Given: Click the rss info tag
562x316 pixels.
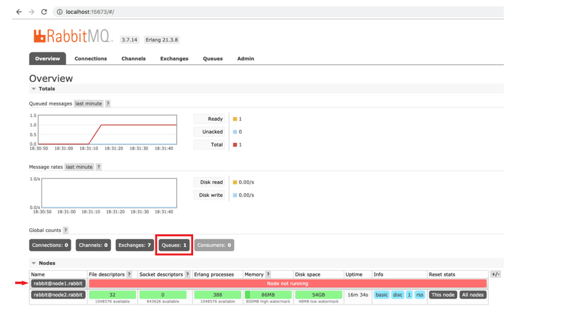Looking at the screenshot, I should point(420,295).
